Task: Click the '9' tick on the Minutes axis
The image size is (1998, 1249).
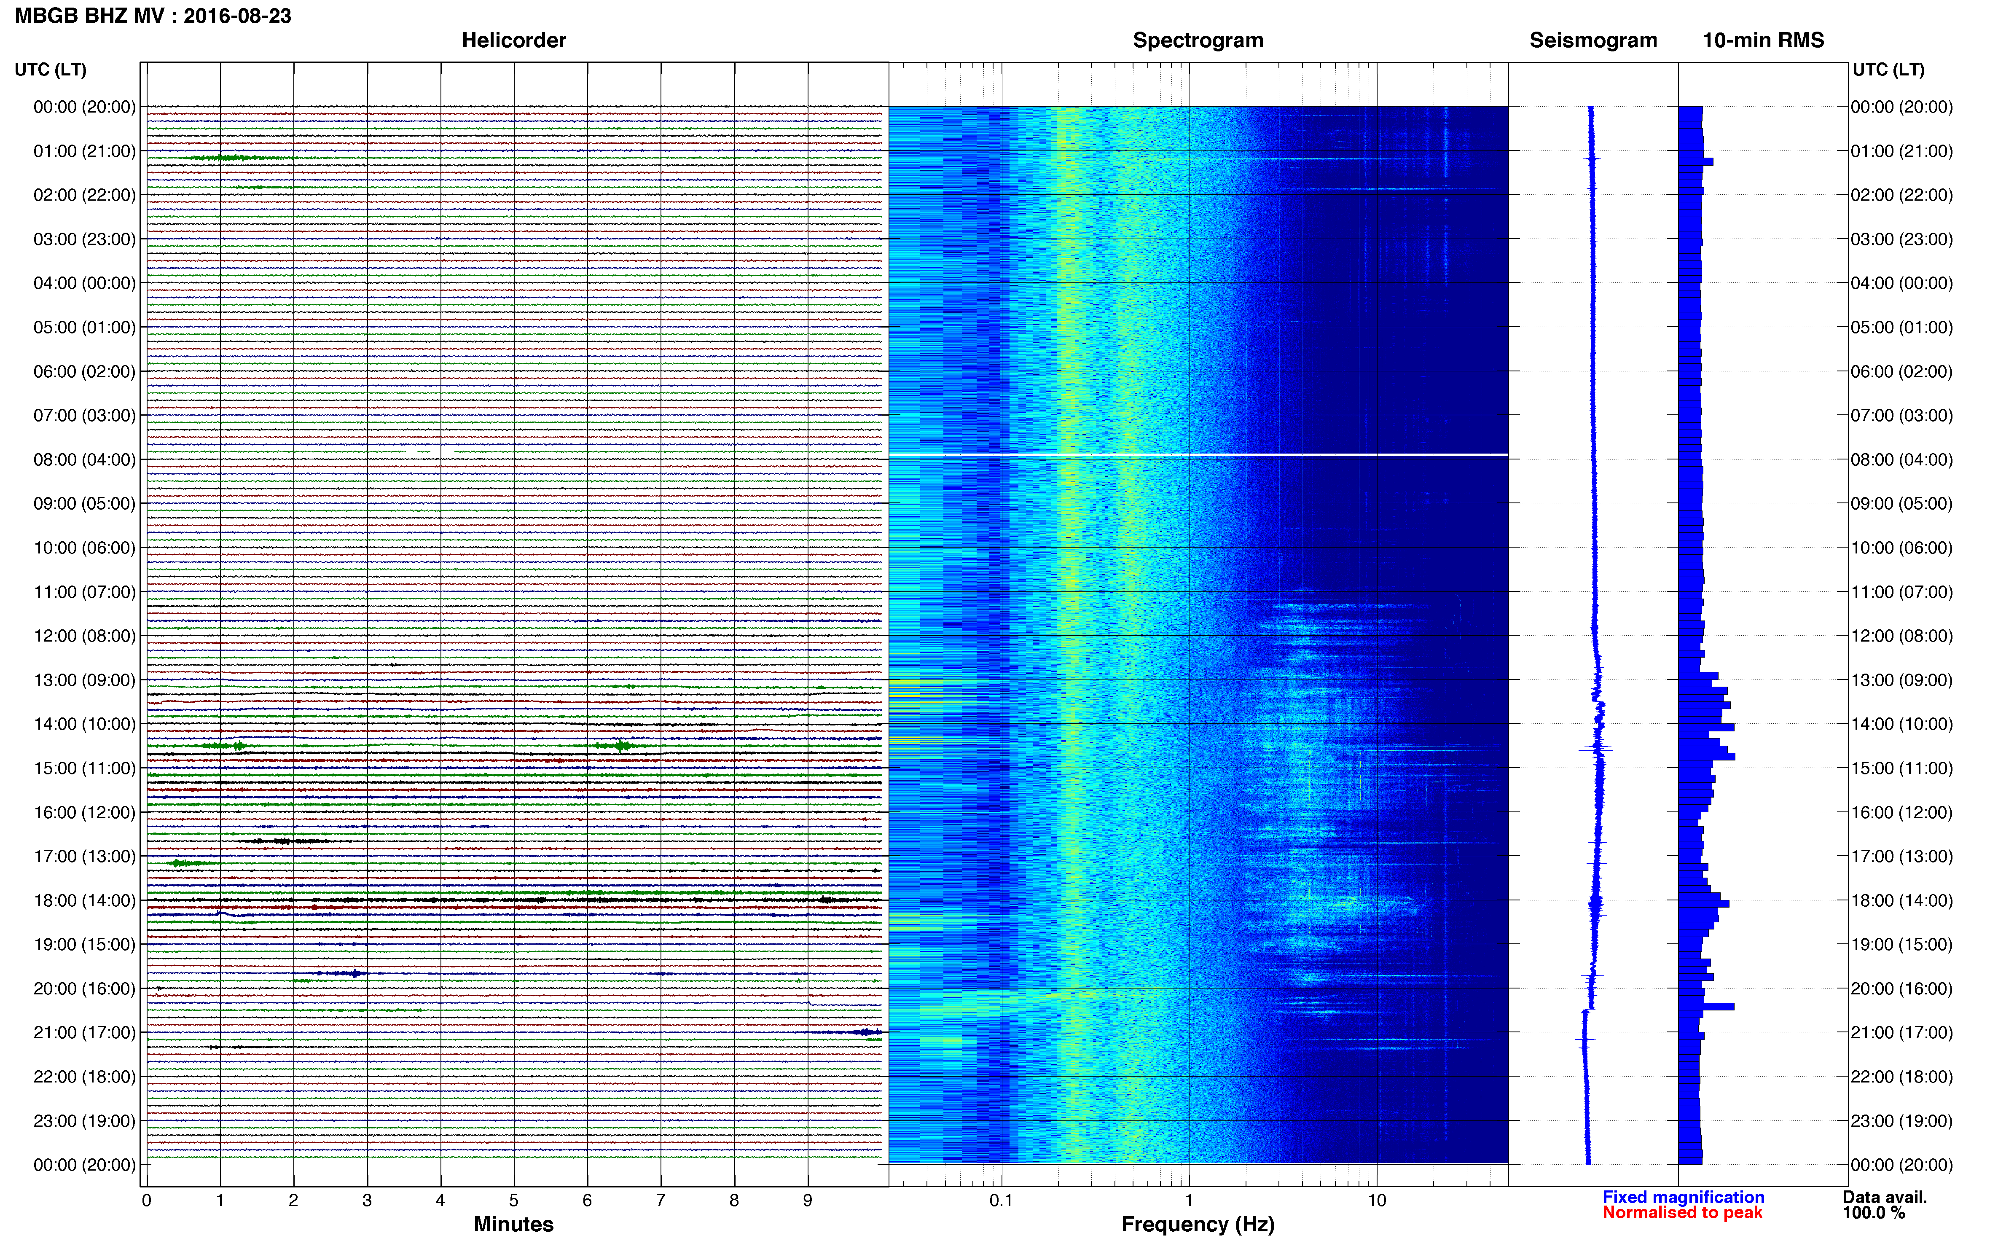Action: [x=808, y=1200]
